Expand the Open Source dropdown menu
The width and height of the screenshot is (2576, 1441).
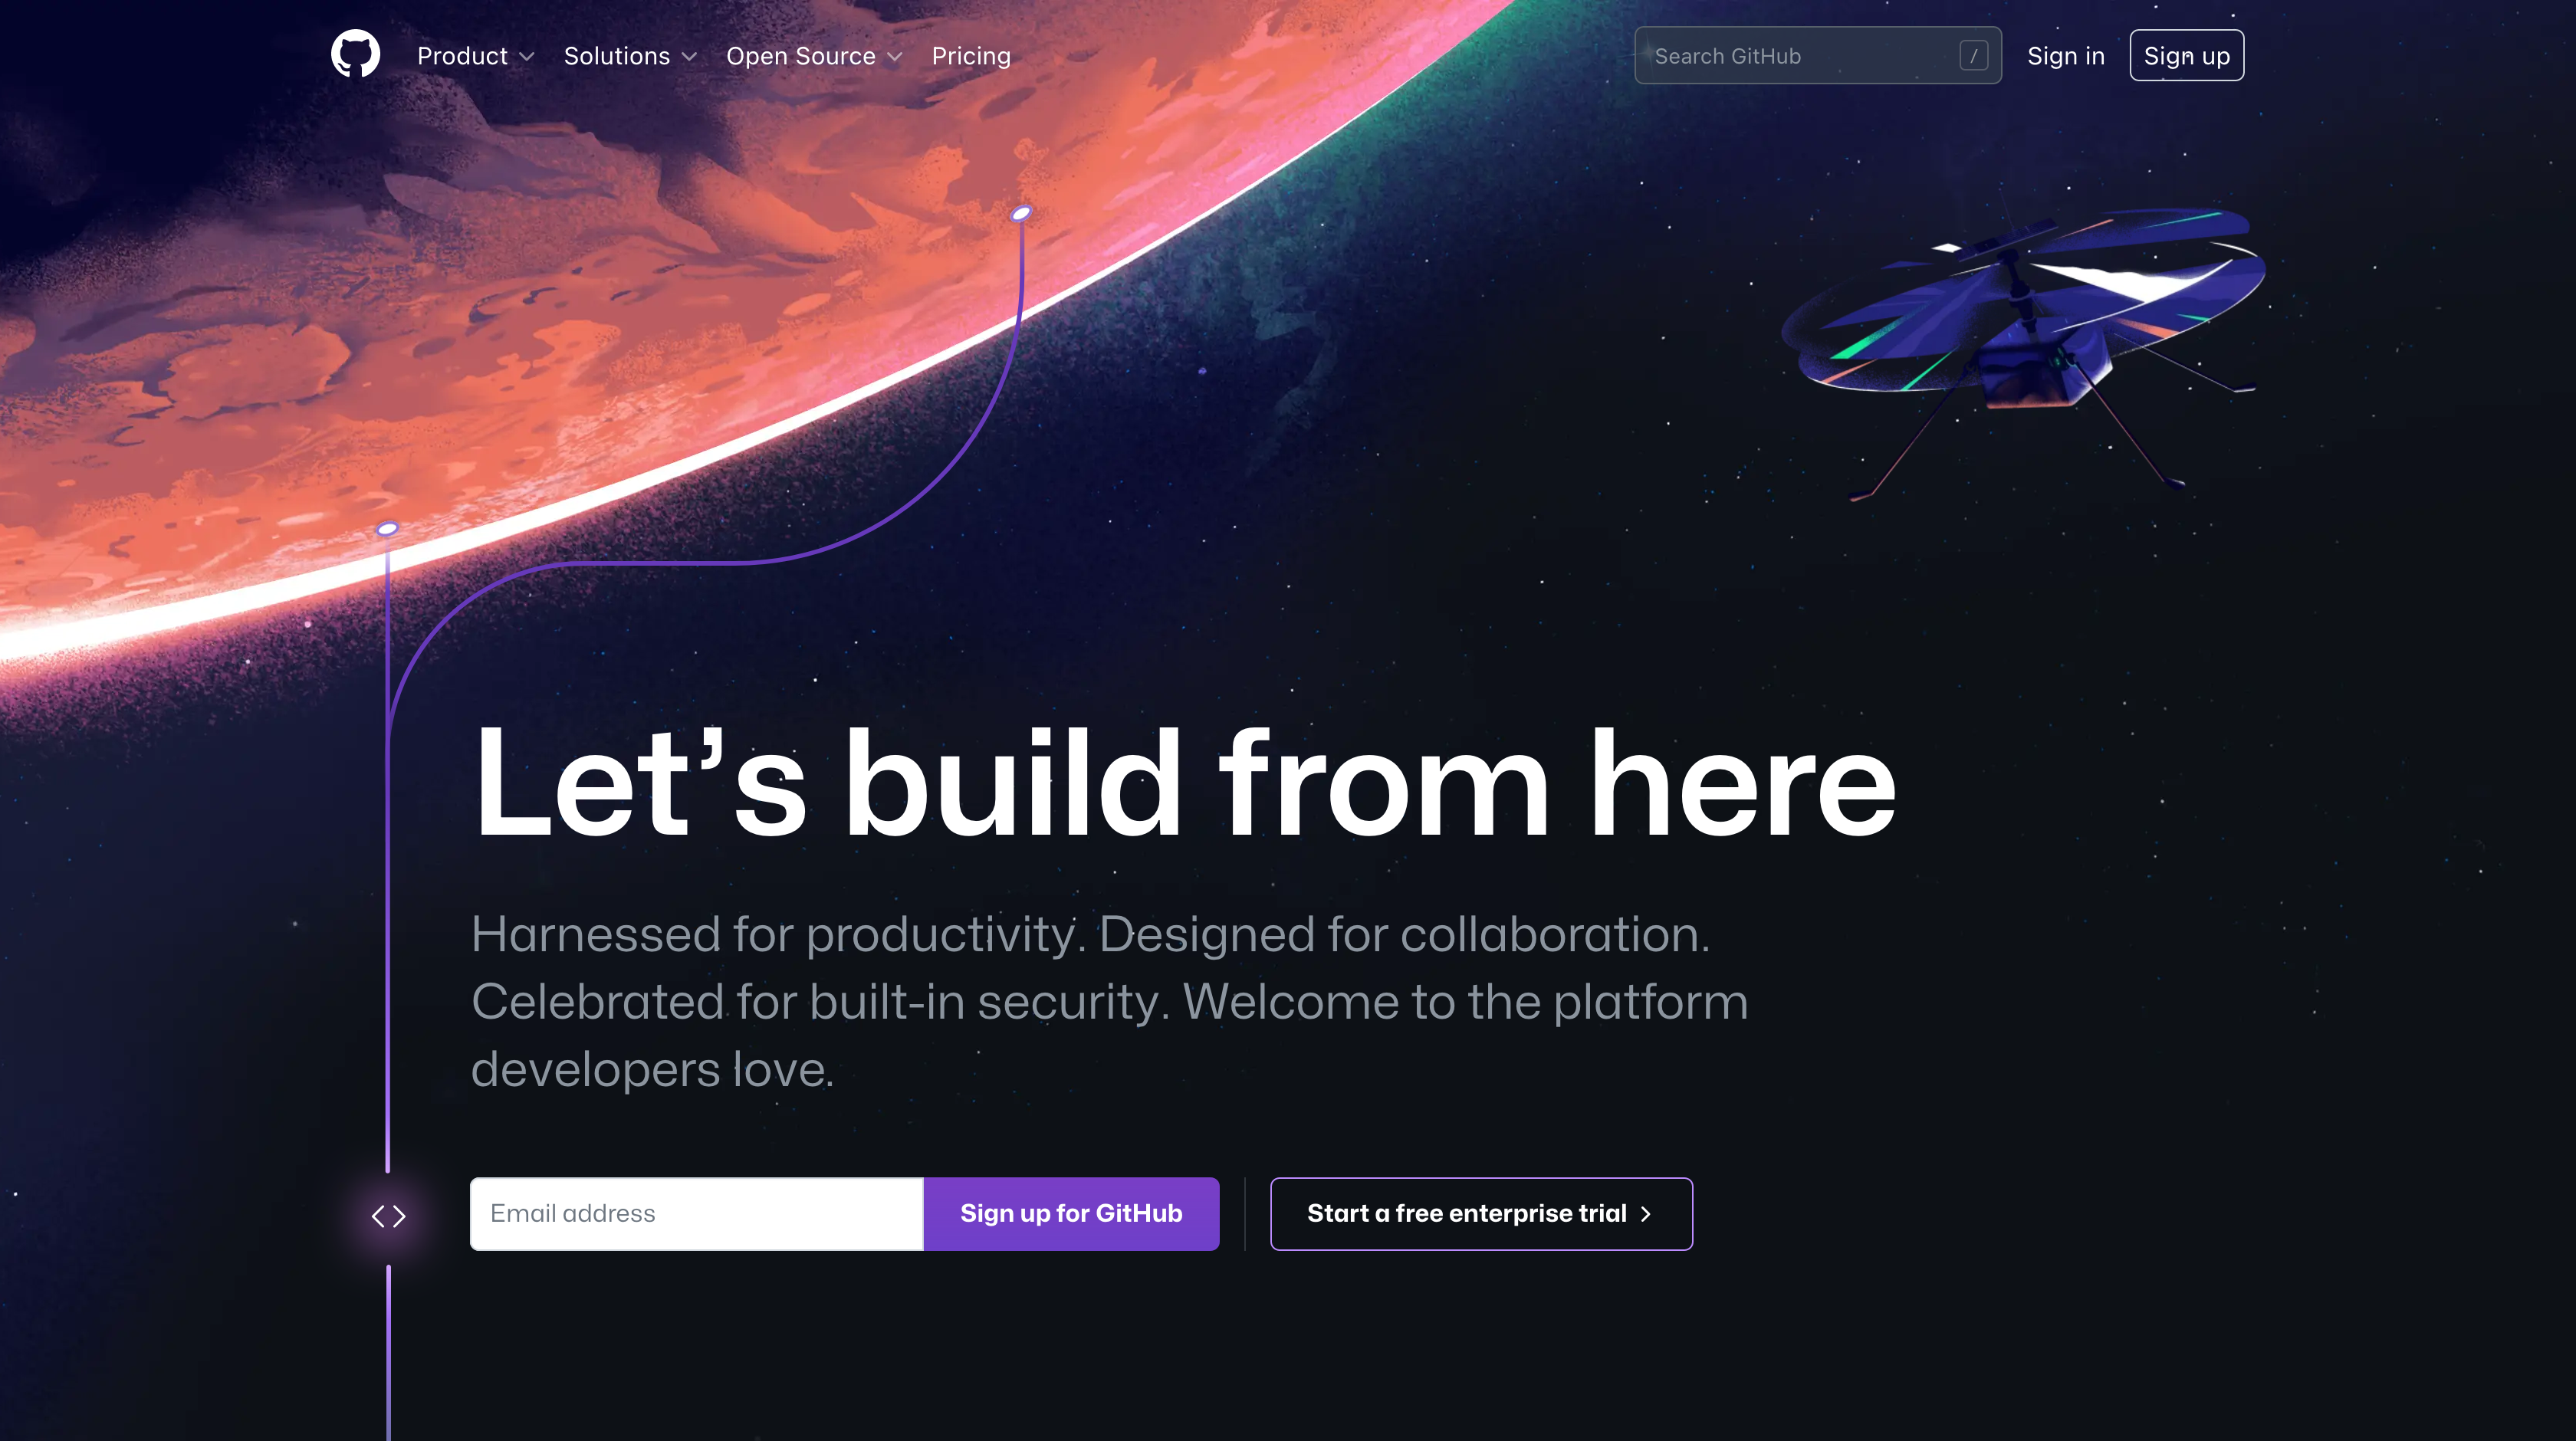pos(814,57)
